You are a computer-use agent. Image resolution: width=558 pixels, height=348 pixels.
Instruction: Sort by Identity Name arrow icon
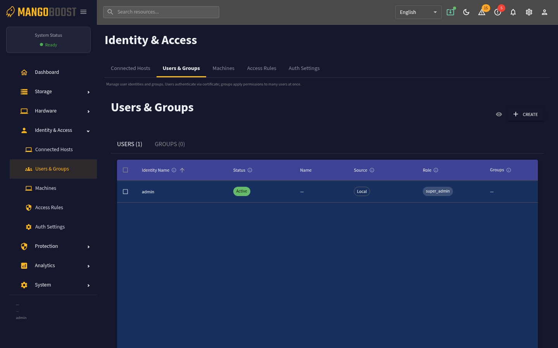(182, 170)
